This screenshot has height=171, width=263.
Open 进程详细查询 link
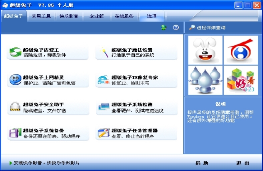(x=211, y=27)
